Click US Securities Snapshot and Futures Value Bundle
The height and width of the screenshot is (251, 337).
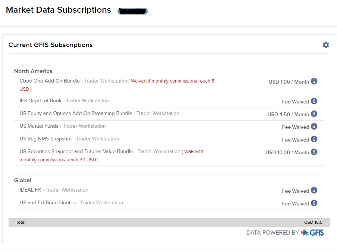click(x=76, y=152)
